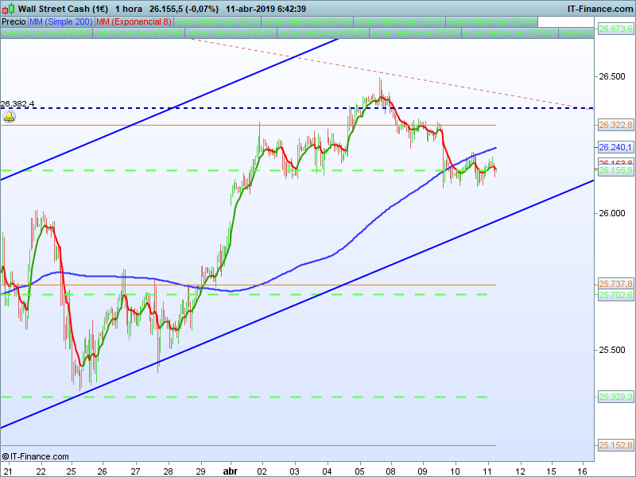Open the MM (Simple 200) indicator label

click(x=61, y=22)
